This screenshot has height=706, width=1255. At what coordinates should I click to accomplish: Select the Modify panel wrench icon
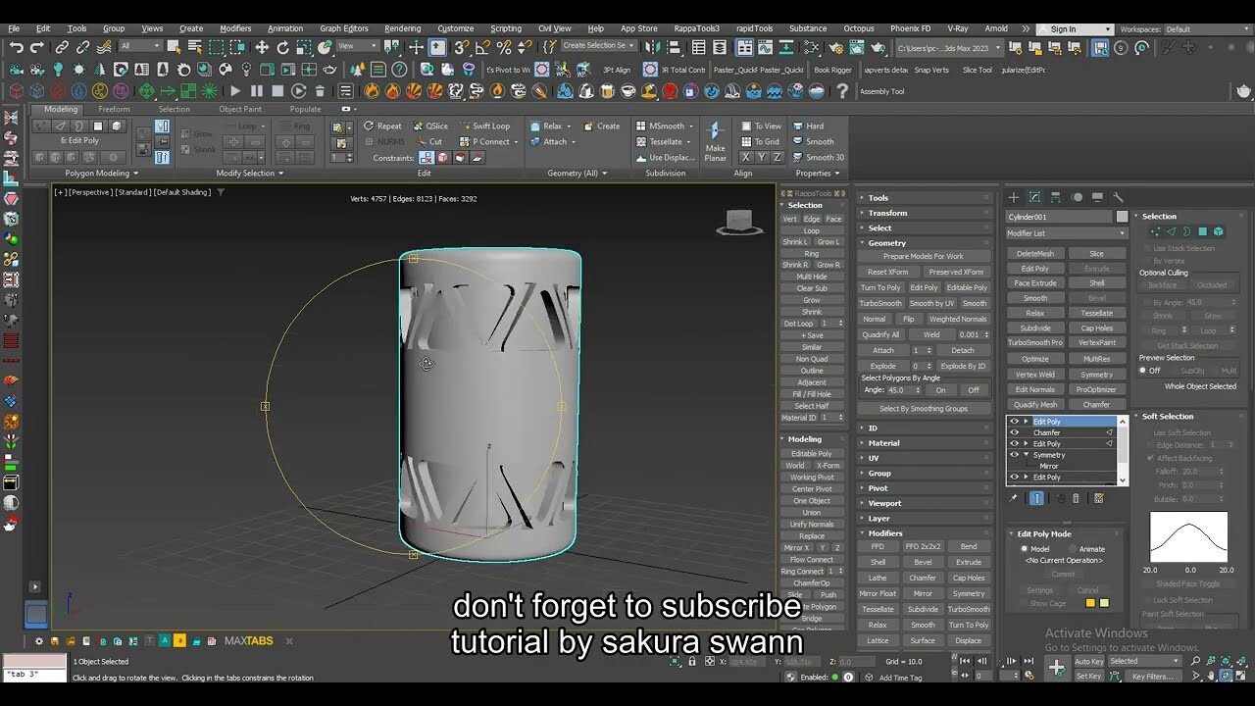click(x=1117, y=195)
